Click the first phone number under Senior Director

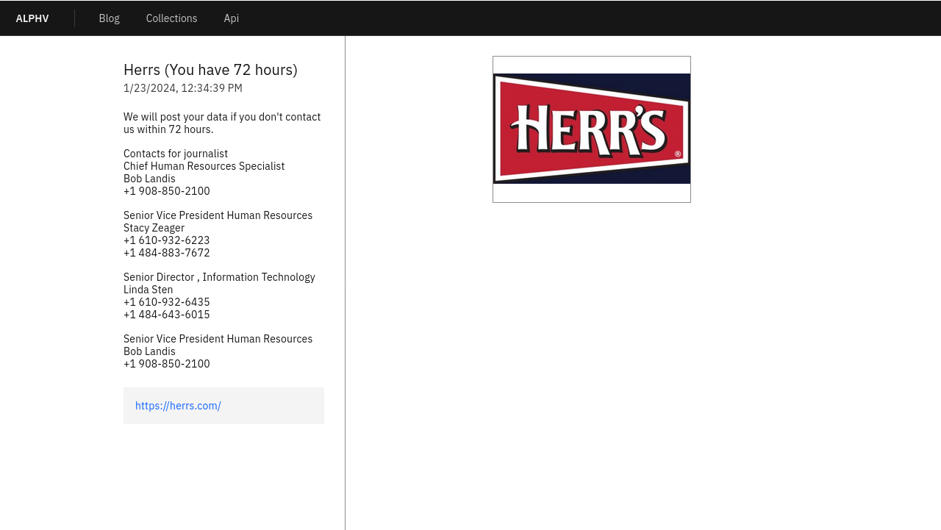point(166,302)
